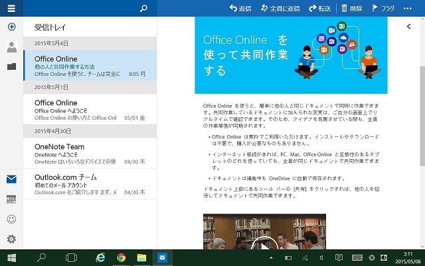
Task: Open the battery status tray icon
Action: coord(288,257)
